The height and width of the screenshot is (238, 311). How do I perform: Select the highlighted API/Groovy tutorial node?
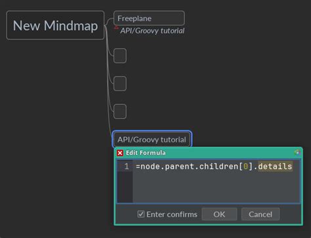(x=152, y=140)
